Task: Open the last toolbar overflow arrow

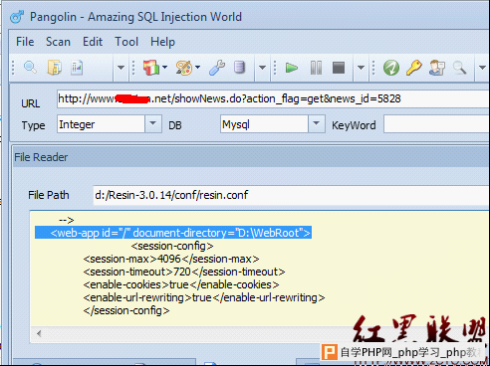Action: click(482, 68)
